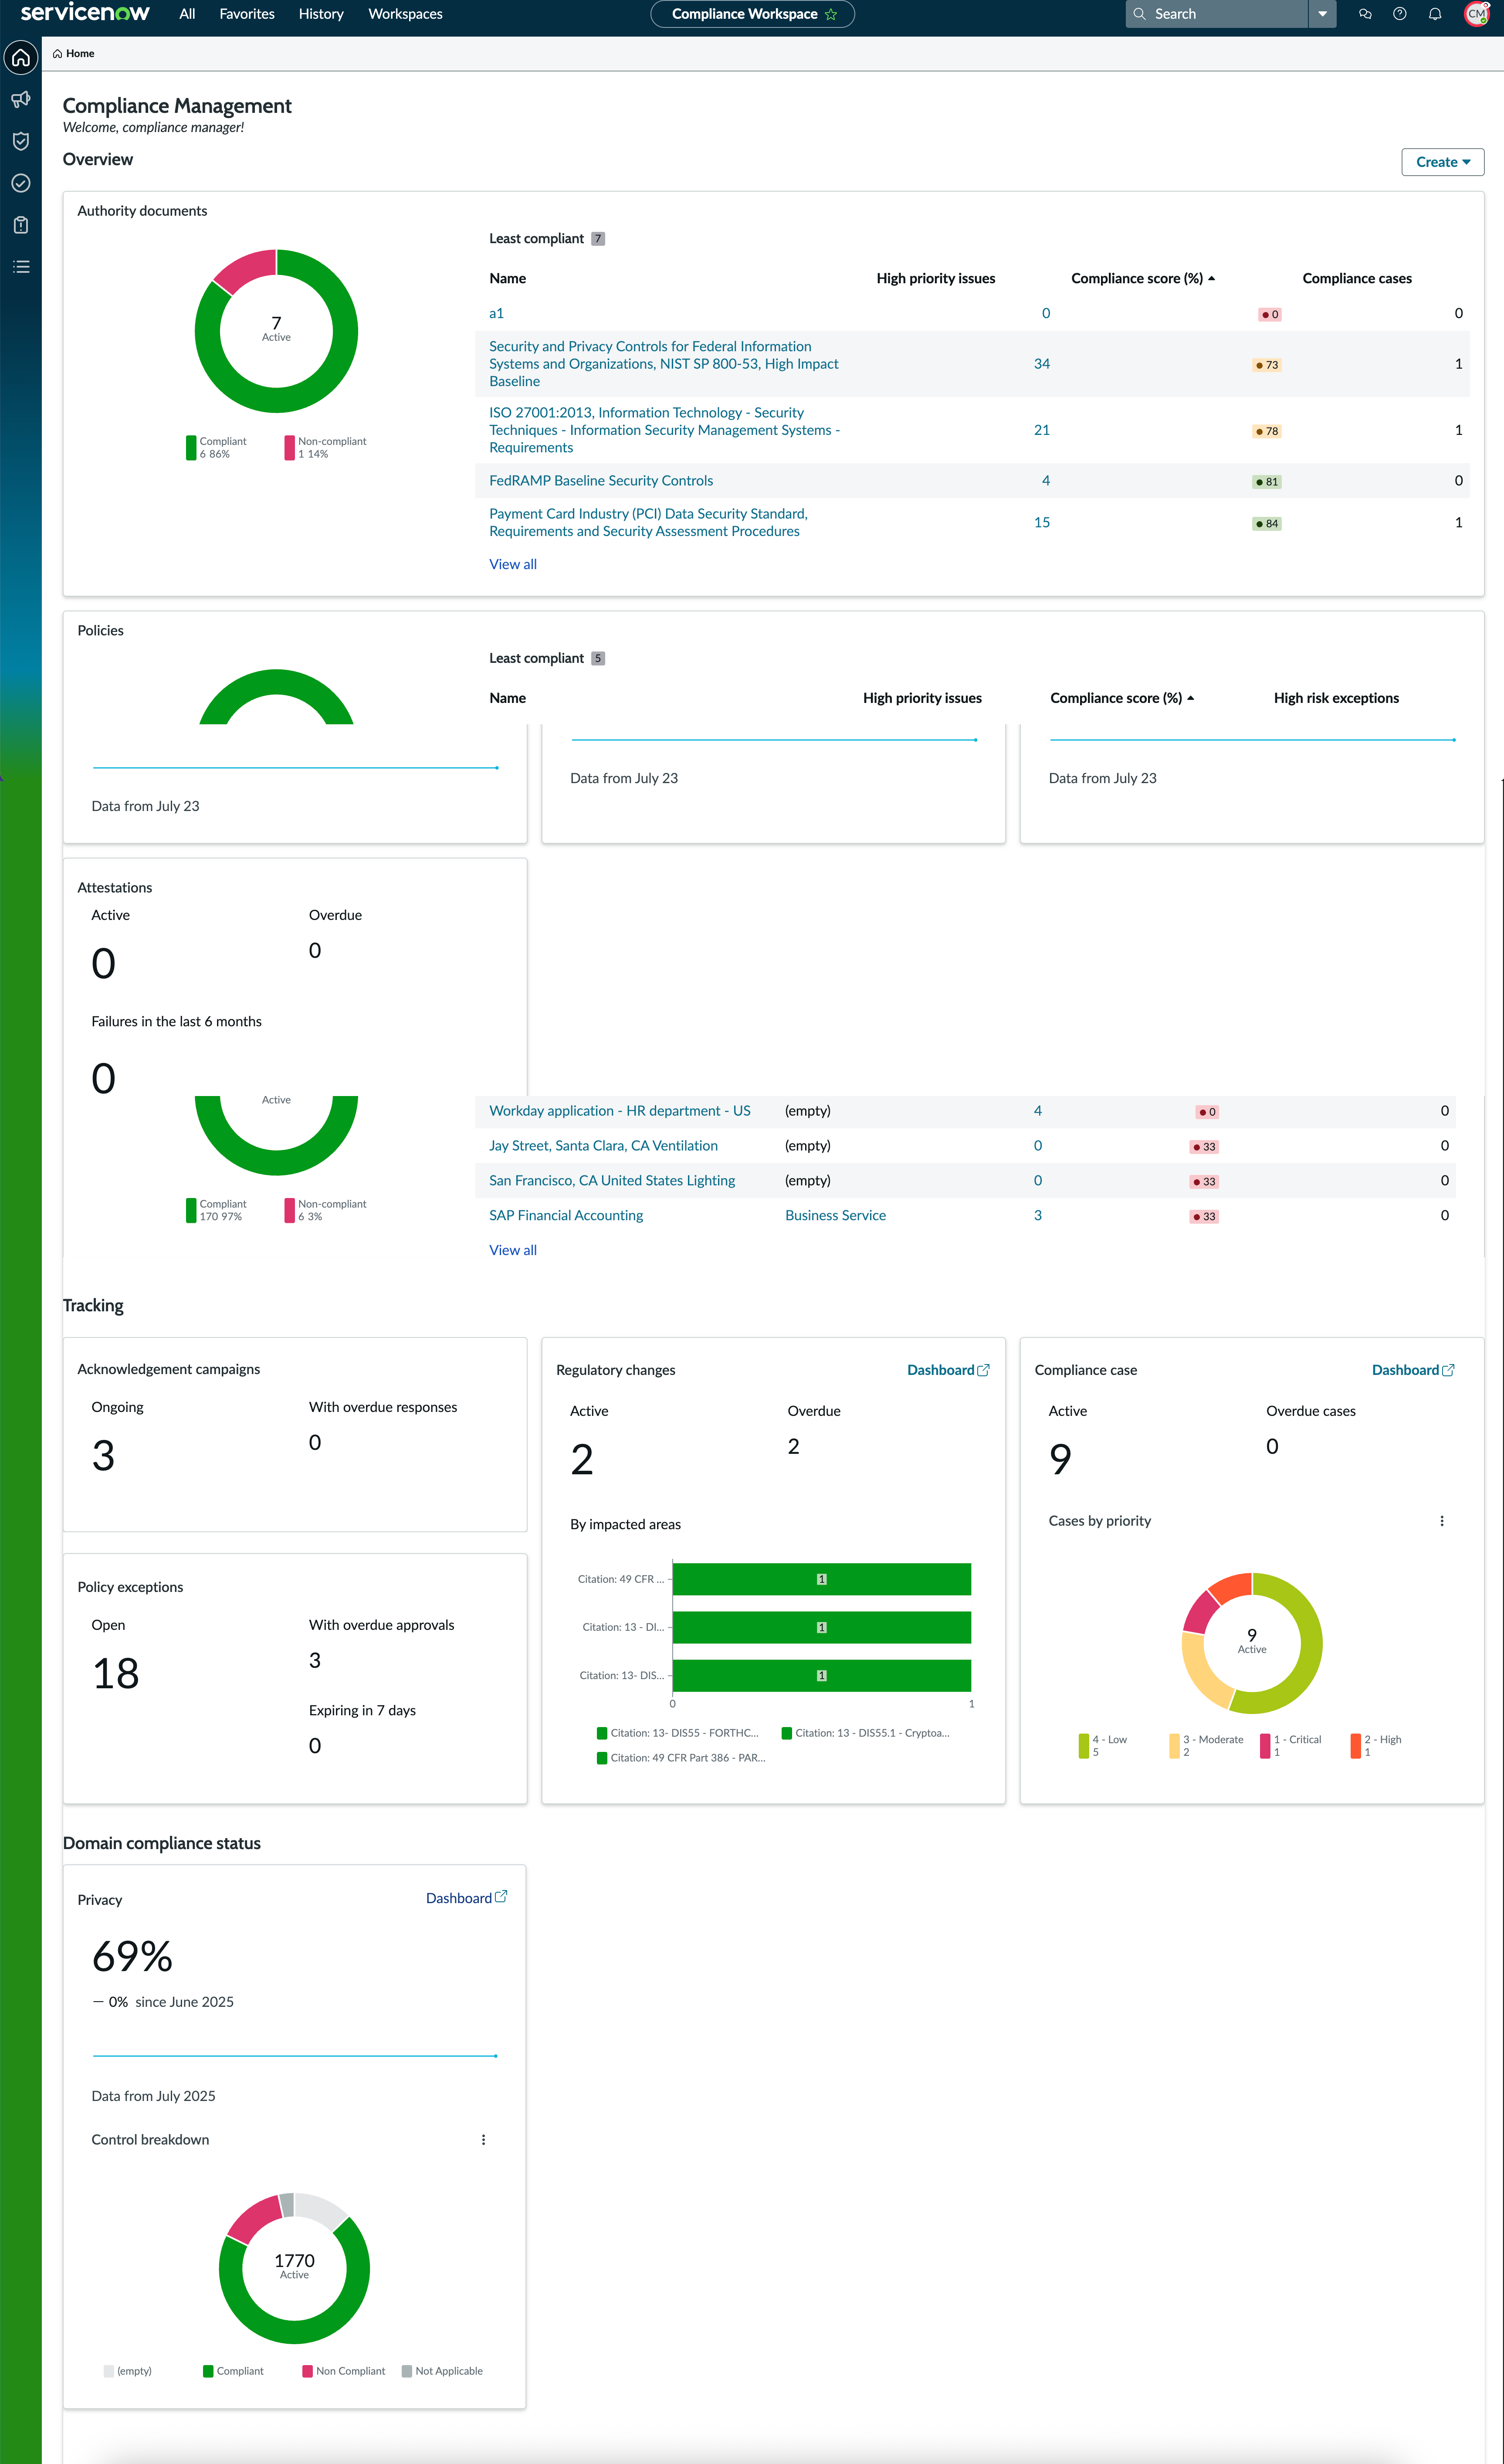
Task: Click into the Search field
Action: click(1217, 14)
